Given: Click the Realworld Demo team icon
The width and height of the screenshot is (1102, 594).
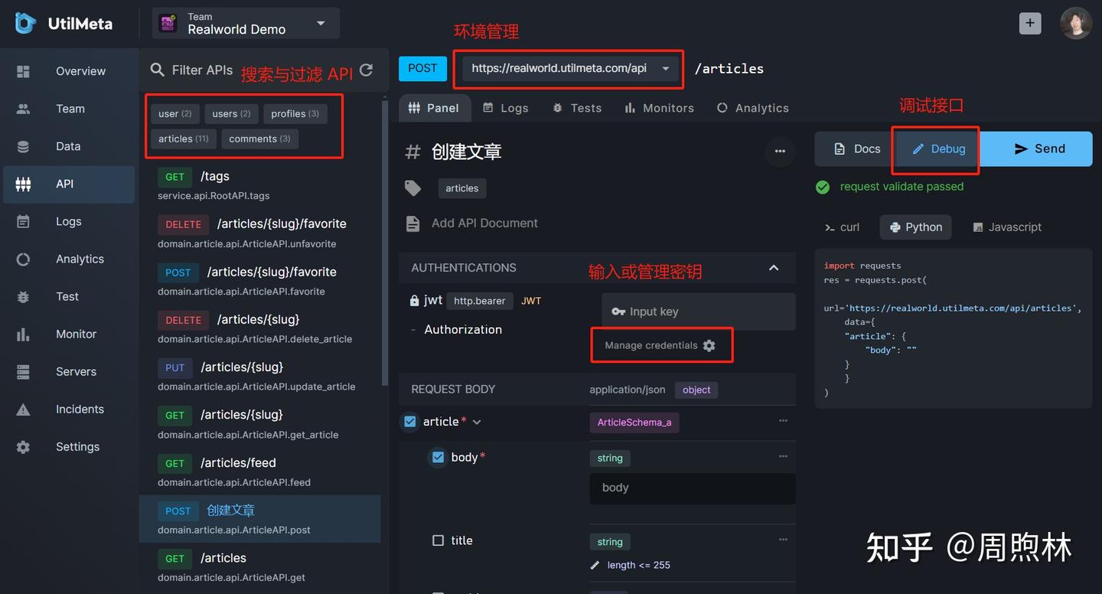Looking at the screenshot, I should click(168, 24).
